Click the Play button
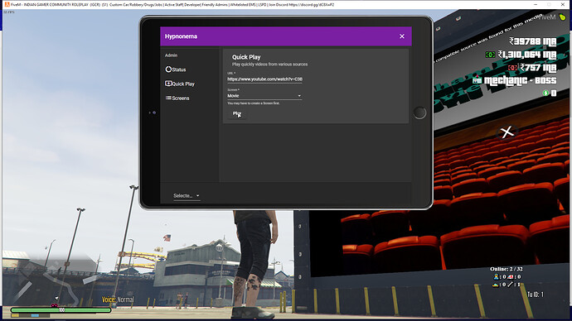Viewport: 572px width, 321px height. coord(237,113)
